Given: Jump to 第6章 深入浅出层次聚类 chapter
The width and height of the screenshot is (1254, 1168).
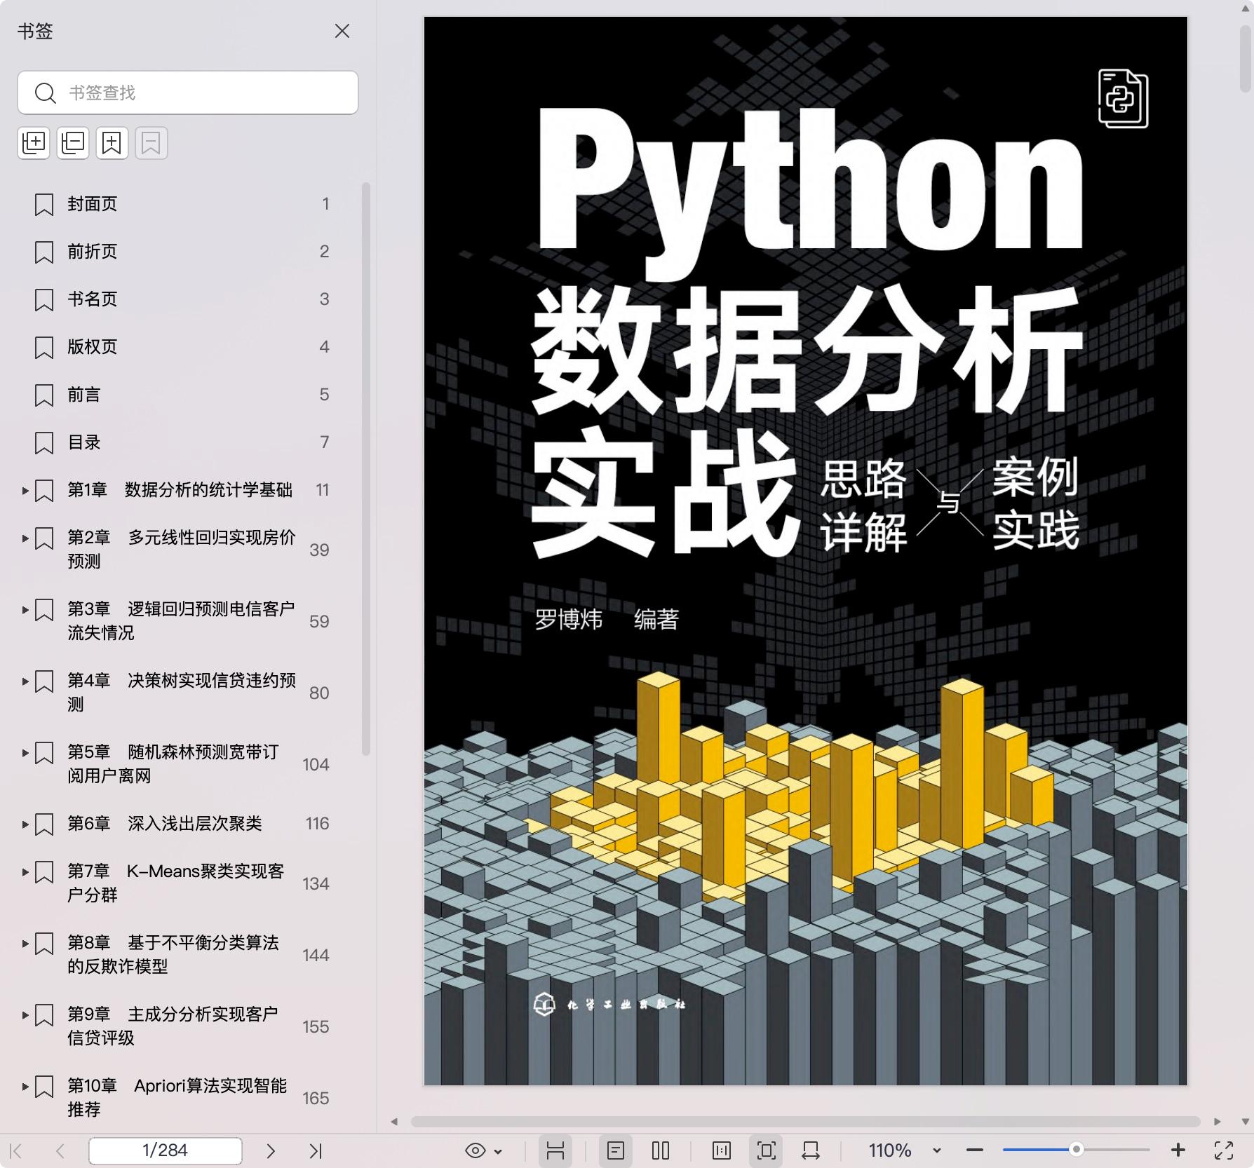Looking at the screenshot, I should (x=164, y=824).
